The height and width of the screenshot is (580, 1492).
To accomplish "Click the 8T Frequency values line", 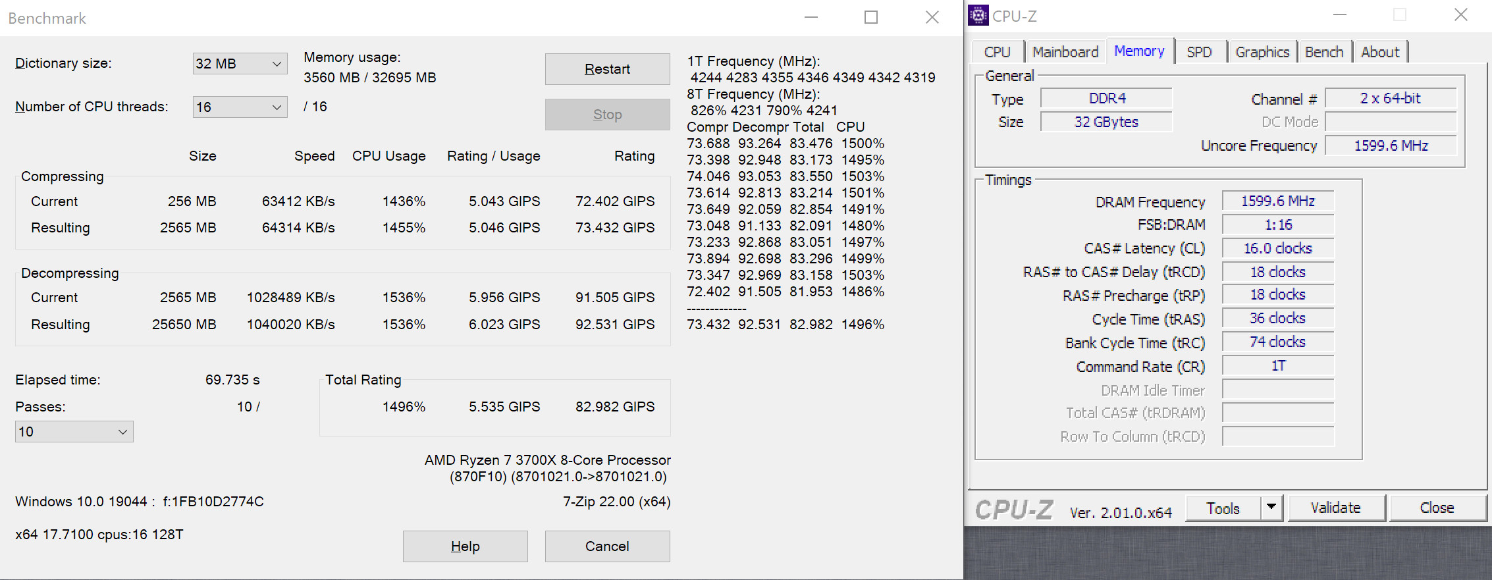I will click(x=764, y=111).
